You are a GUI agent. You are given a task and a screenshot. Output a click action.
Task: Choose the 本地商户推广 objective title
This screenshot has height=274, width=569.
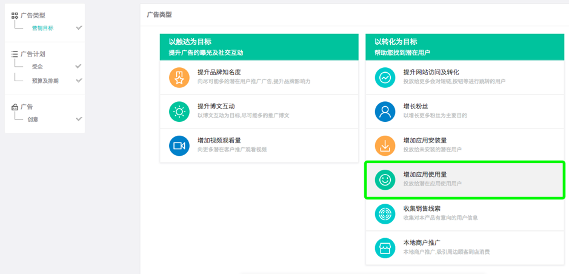[422, 243]
